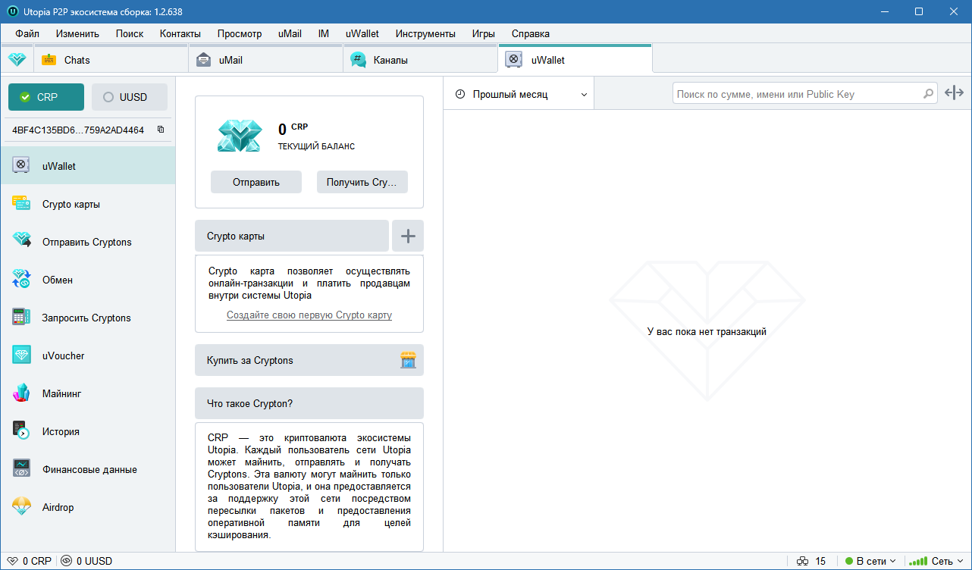Screen dimensions: 972x570
Task: Follow the Создайте свою первую Crypto карту link
Action: tap(309, 315)
